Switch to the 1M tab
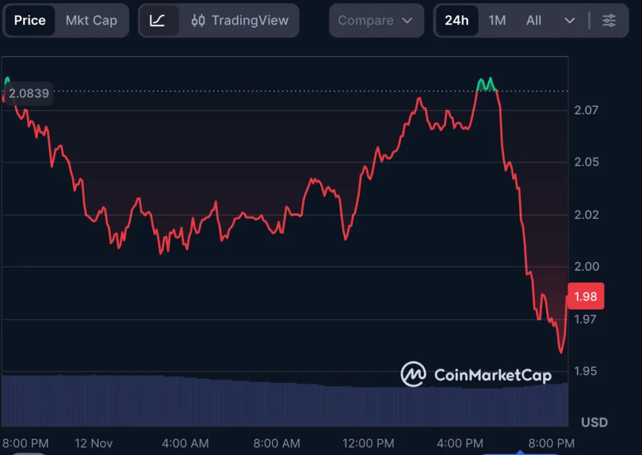 click(x=497, y=20)
